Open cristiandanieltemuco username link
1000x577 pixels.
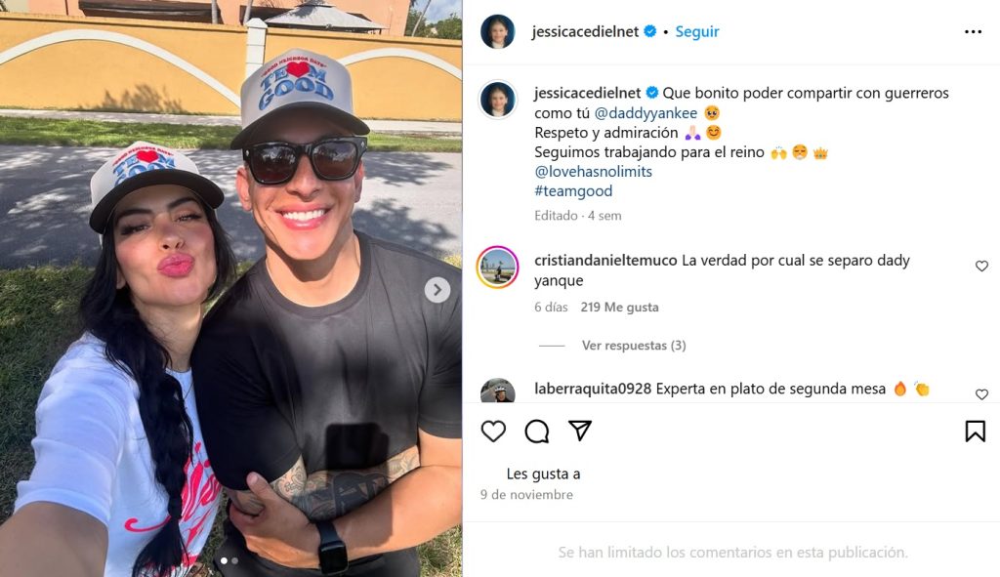(x=605, y=260)
